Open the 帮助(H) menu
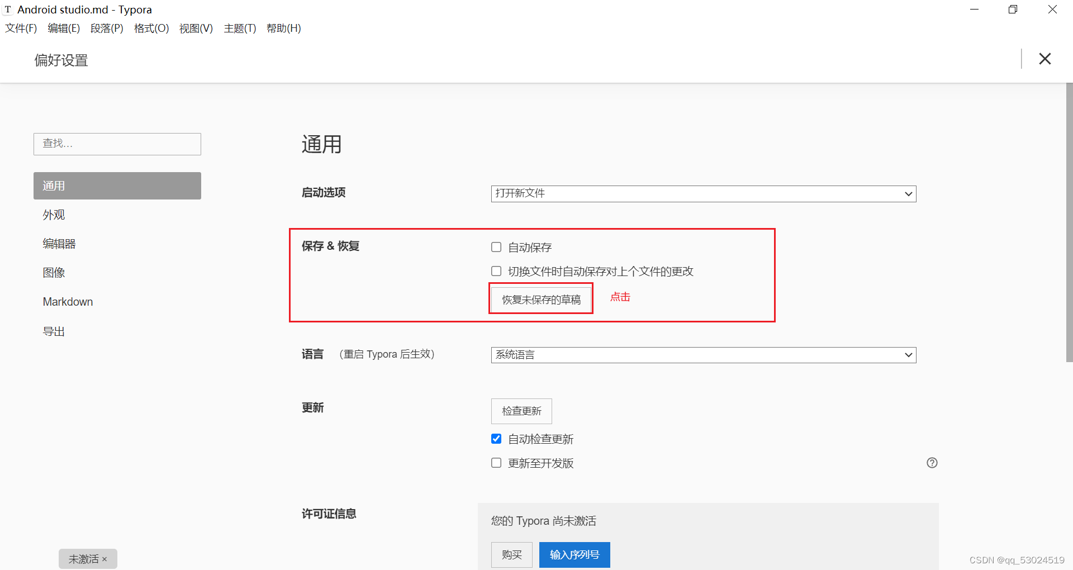The image size is (1073, 570). 284,28
